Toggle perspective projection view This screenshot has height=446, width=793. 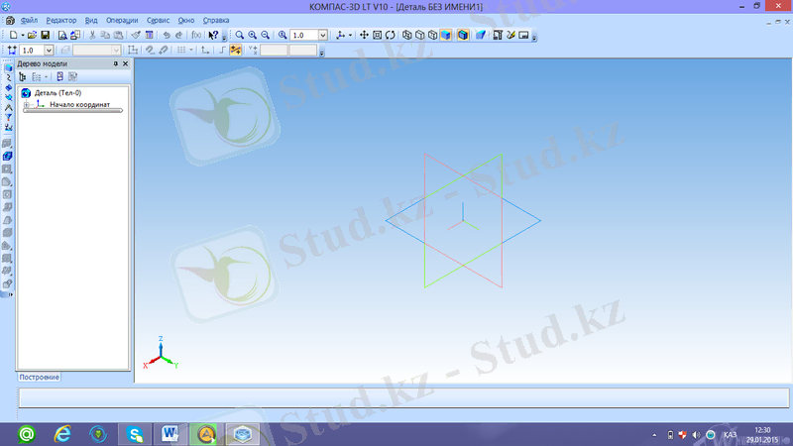point(480,35)
